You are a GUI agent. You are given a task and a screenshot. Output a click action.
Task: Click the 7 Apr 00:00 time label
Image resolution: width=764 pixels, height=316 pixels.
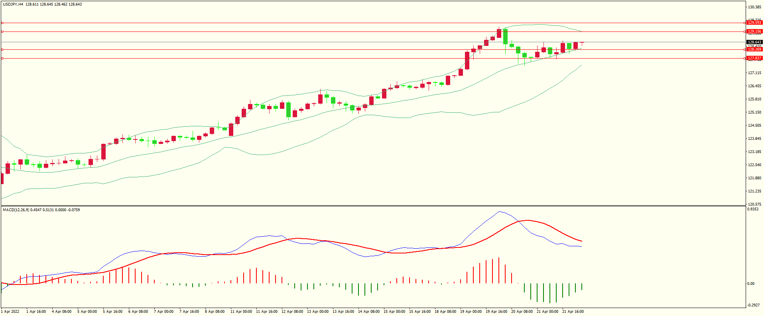[164, 312]
